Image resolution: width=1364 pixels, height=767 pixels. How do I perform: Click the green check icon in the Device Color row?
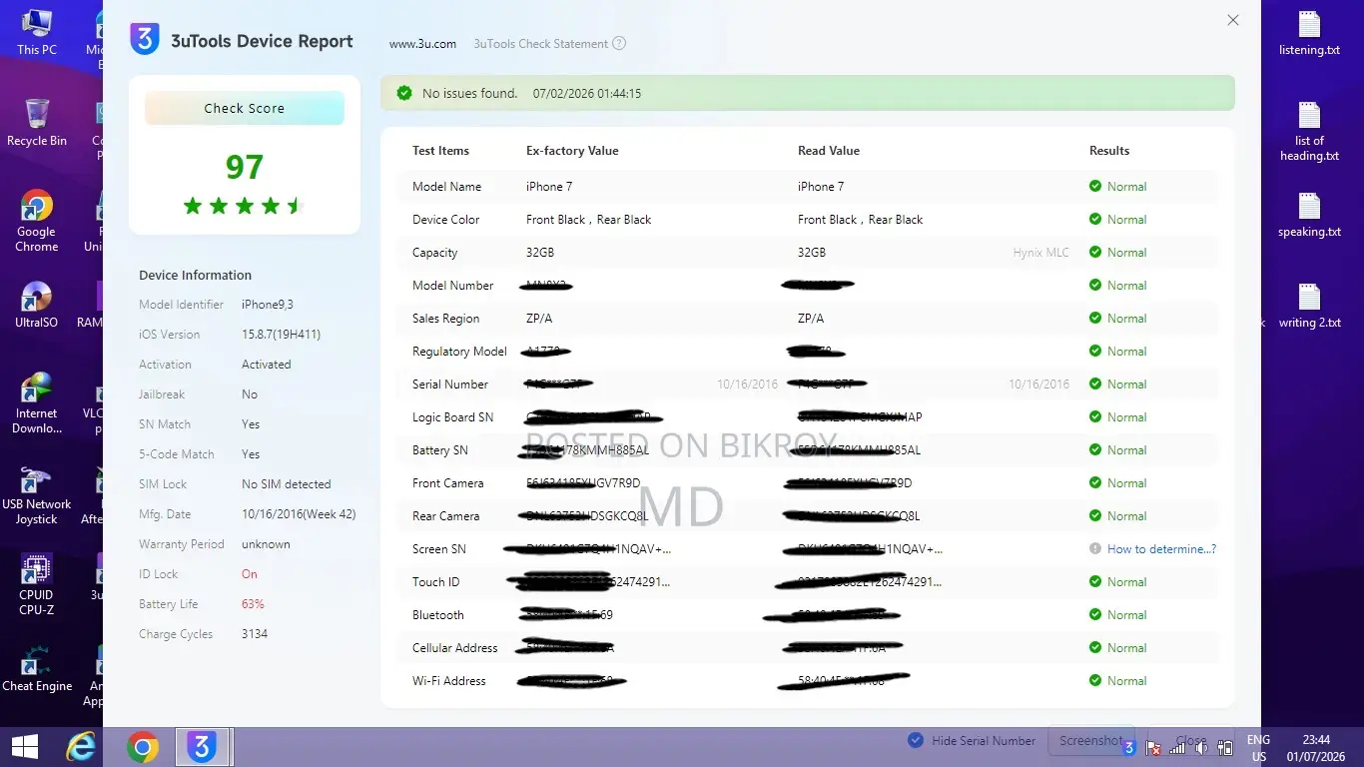[x=1095, y=220]
